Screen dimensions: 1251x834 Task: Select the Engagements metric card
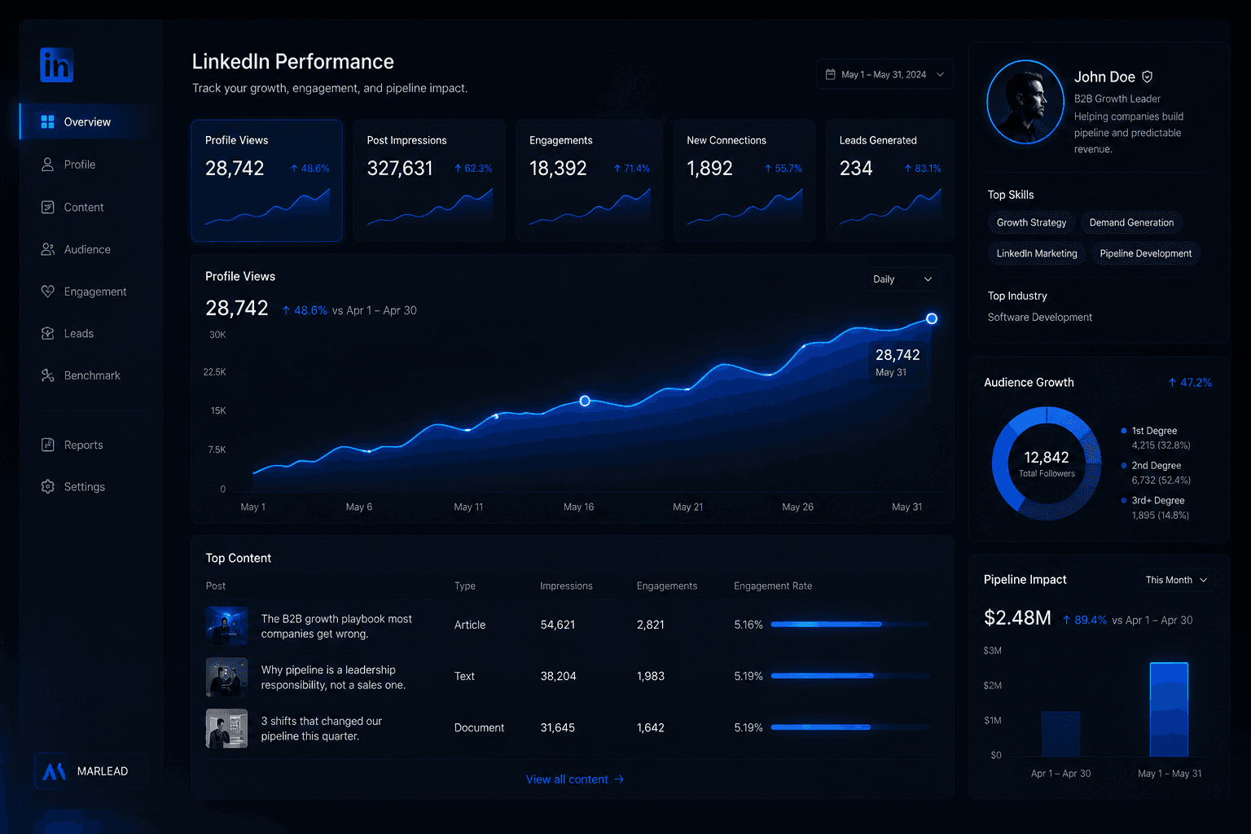tap(590, 181)
